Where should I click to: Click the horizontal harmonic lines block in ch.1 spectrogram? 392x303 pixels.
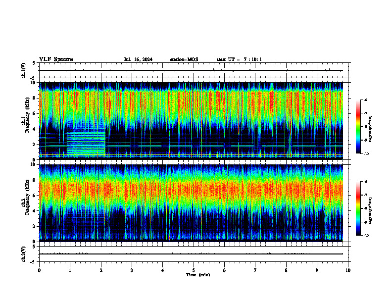coord(86,142)
